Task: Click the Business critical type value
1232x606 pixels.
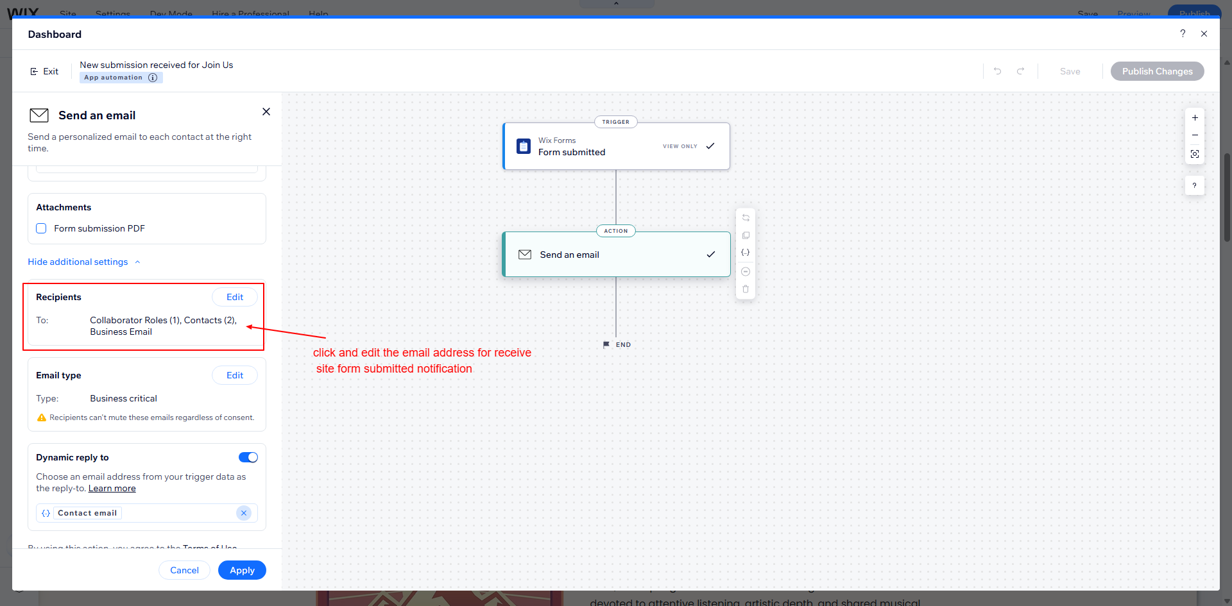Action: pos(123,398)
